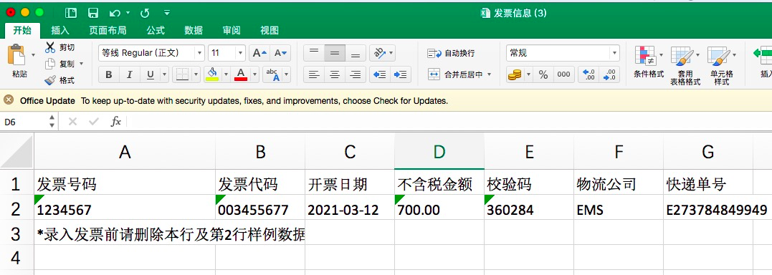Increase font size with large A
This screenshot has height=275, width=772.
coord(259,53)
